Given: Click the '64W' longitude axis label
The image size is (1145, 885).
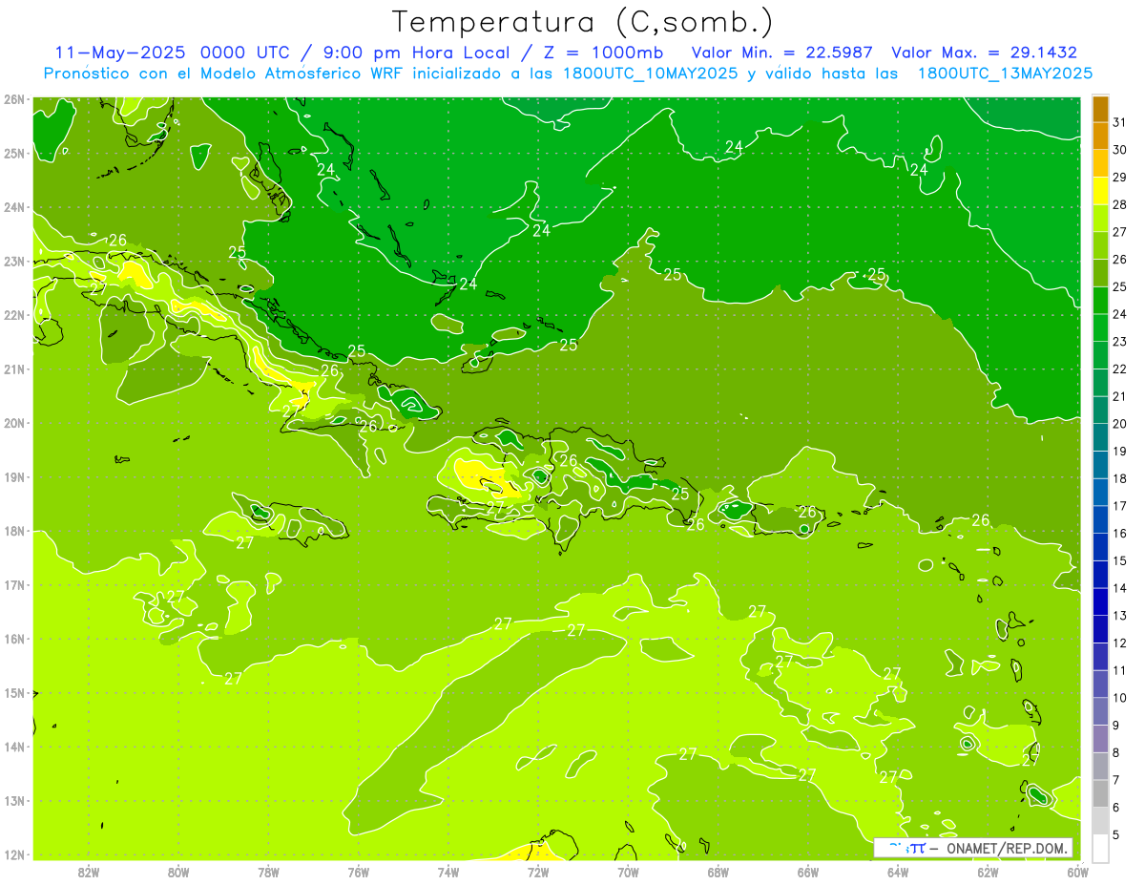Looking at the screenshot, I should point(898,872).
